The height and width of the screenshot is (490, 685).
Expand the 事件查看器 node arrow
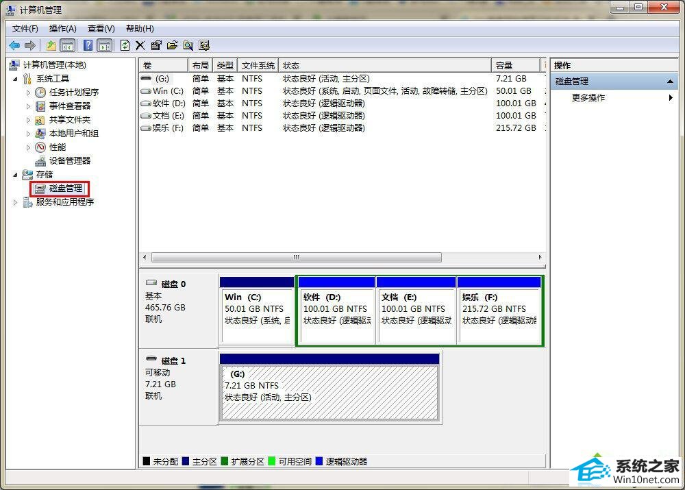click(28, 106)
